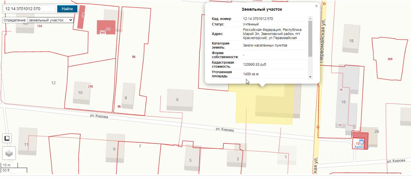Screen dimensions: 411x182
Task: Click the ruler measurement tool icon
Action: (x=7, y=138)
